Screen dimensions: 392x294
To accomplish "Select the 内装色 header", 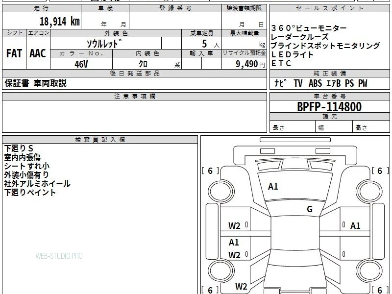I will pyautogui.click(x=147, y=53).
